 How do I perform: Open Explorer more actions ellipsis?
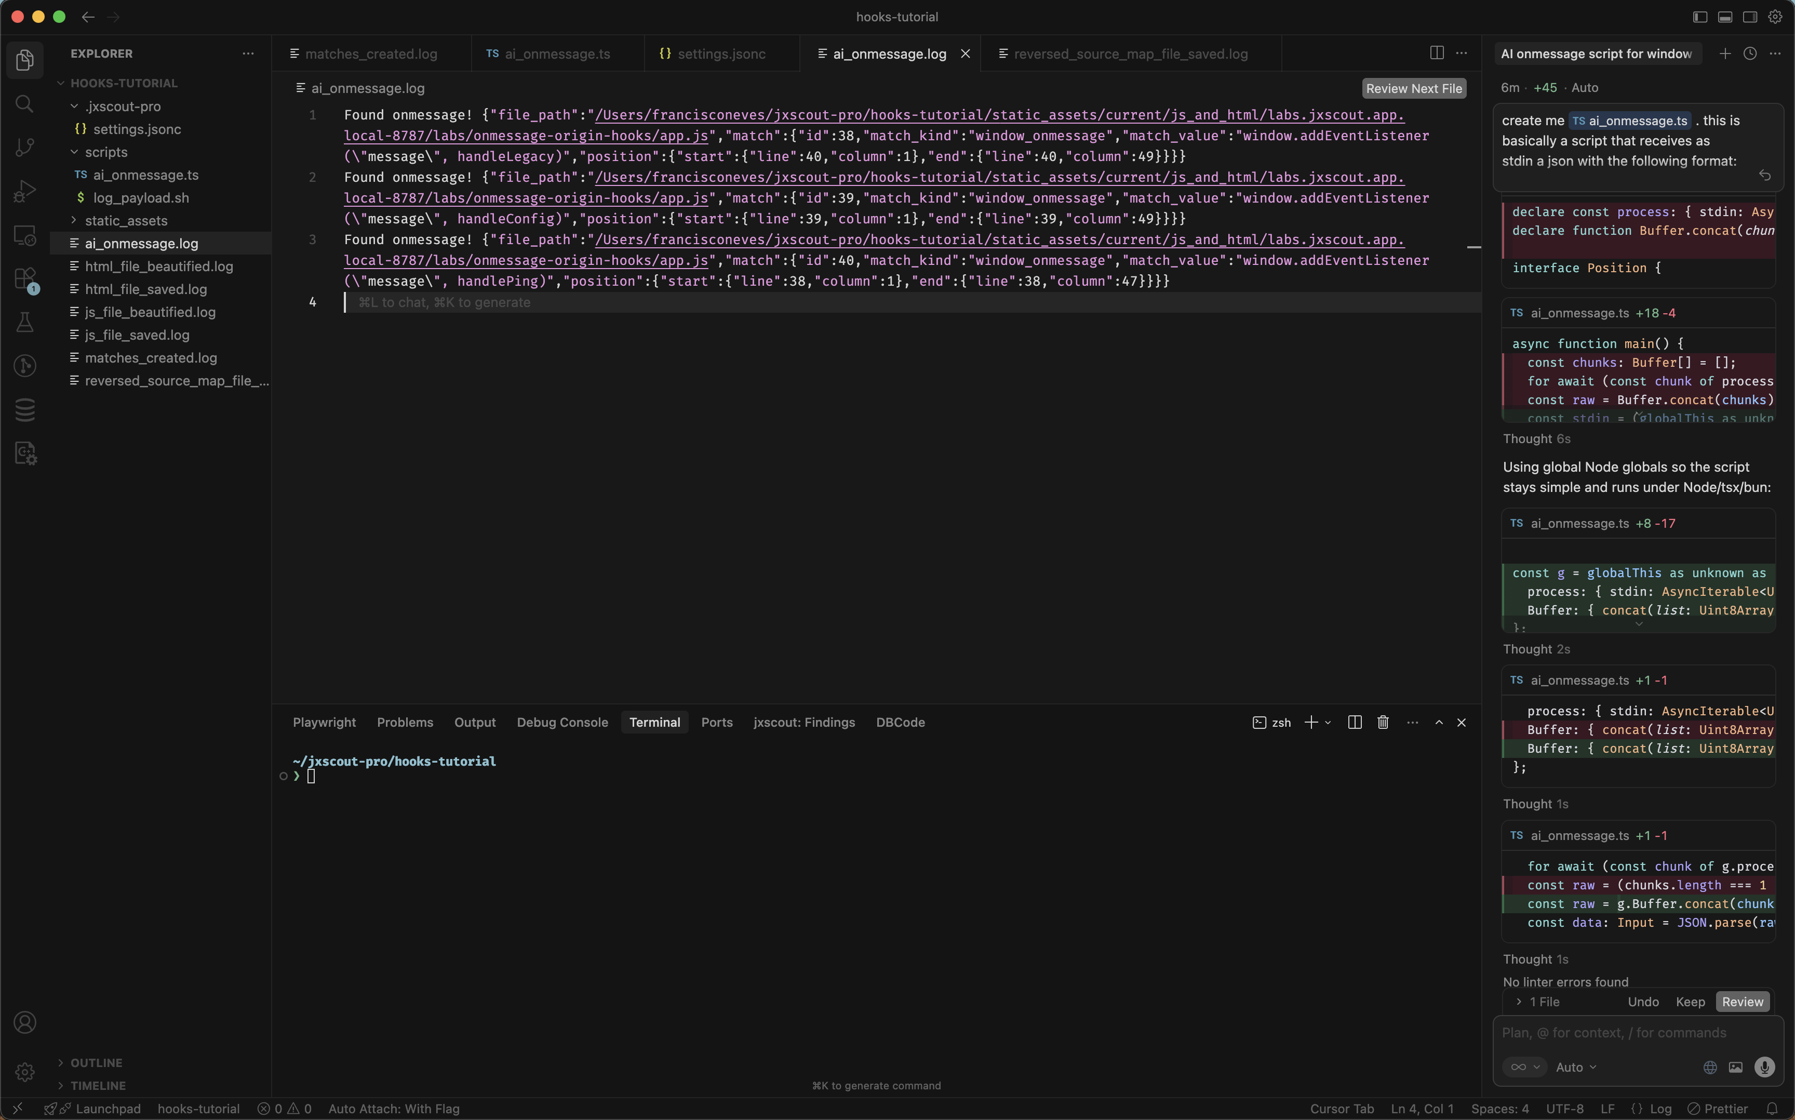248,54
